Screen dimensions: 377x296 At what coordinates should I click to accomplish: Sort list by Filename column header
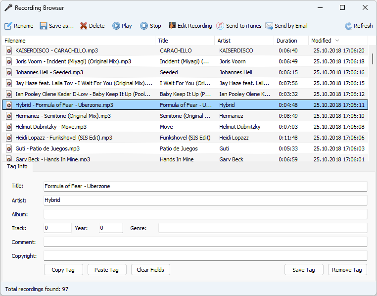79,41
